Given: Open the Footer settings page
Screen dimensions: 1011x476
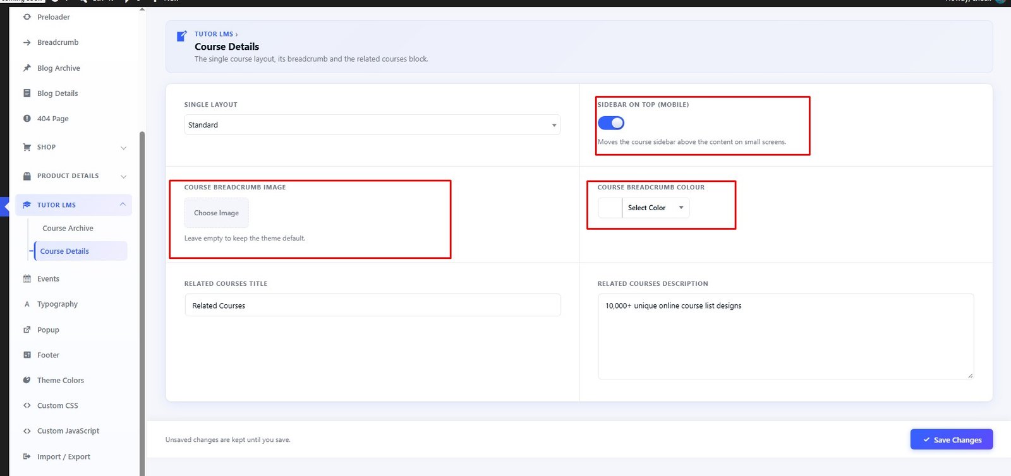Looking at the screenshot, I should coord(48,355).
